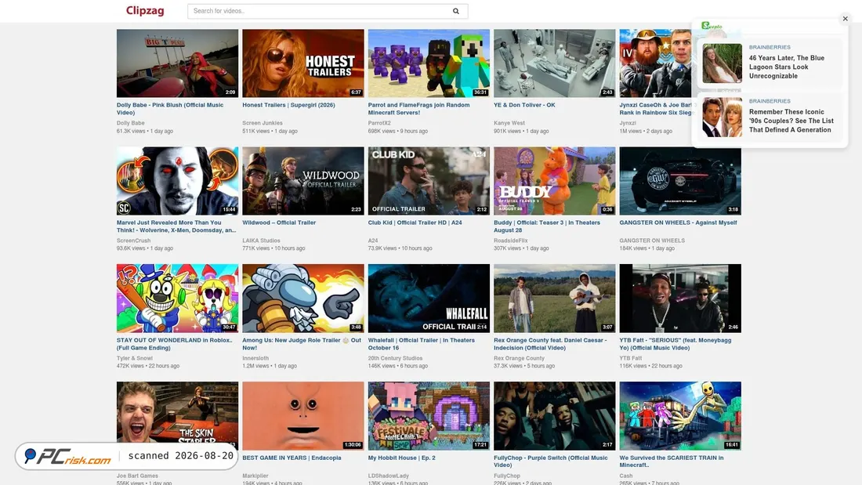Screen dimensions: 862x485
Task: Open Stay Out of Wonderland thumbnail
Action: 178,298
